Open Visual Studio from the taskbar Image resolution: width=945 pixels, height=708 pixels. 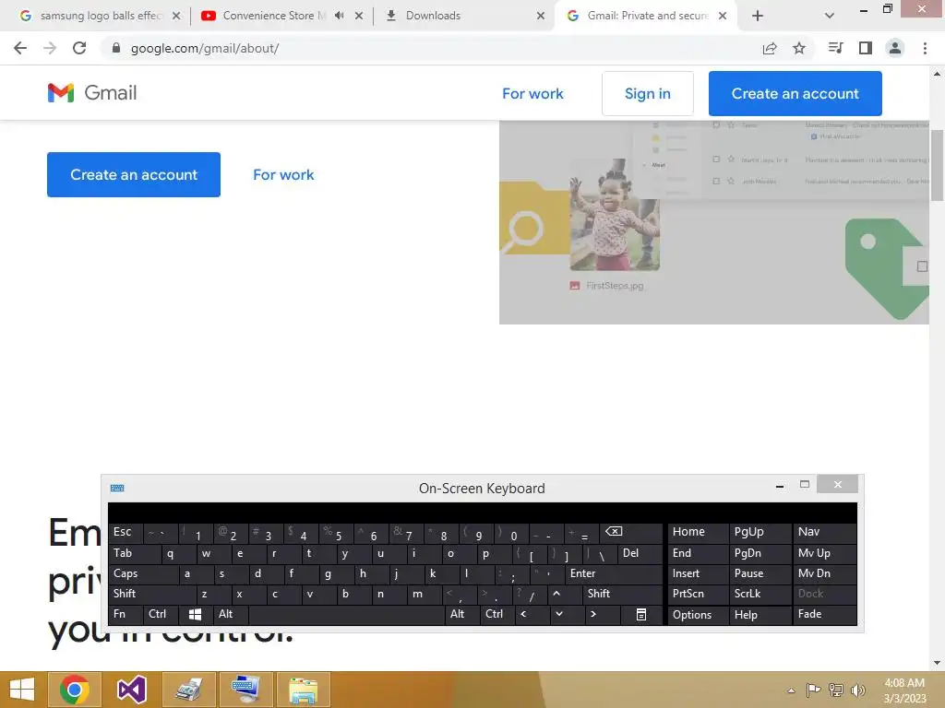(131, 690)
